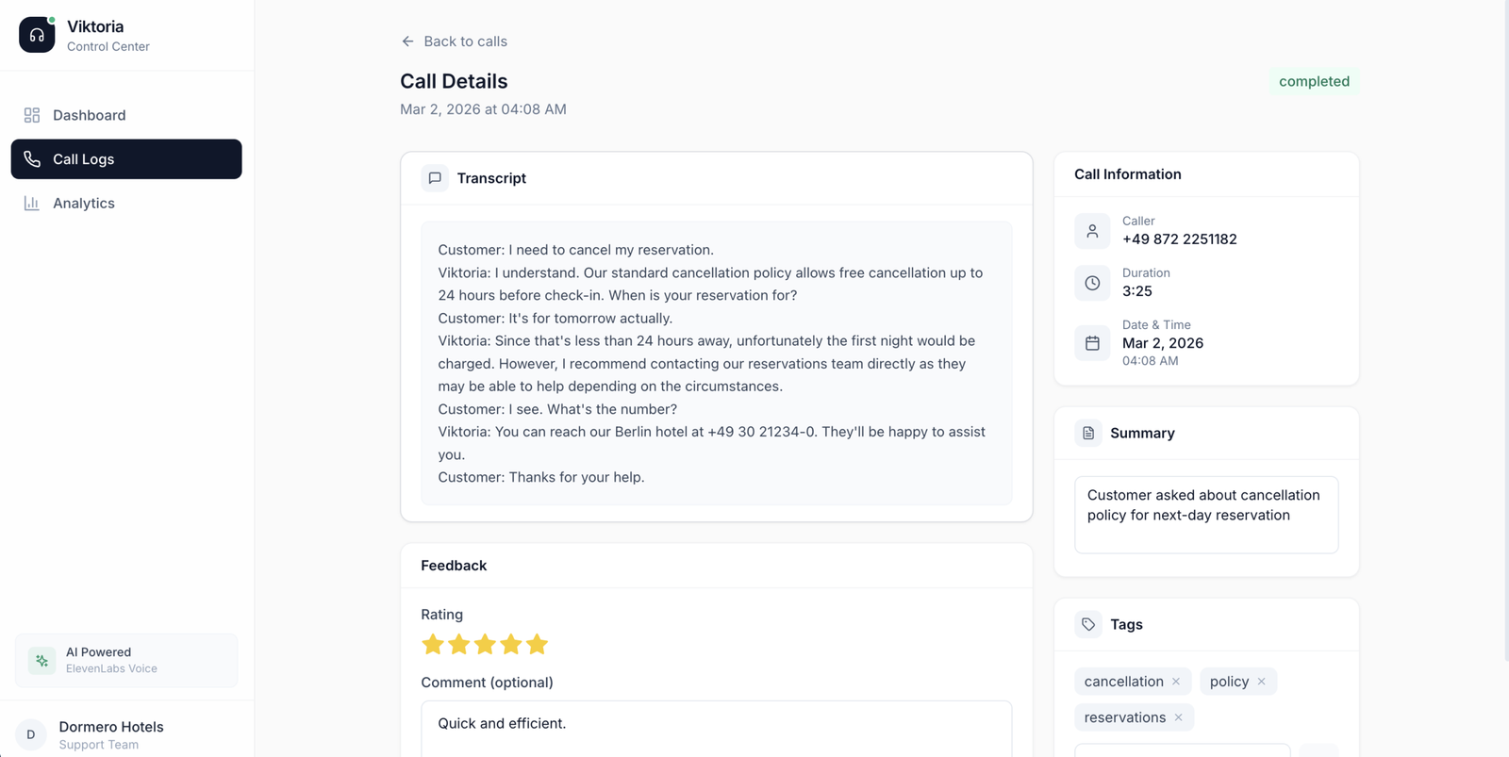Click the Viktoria headset logo icon
This screenshot has height=757, width=1509.
click(37, 35)
